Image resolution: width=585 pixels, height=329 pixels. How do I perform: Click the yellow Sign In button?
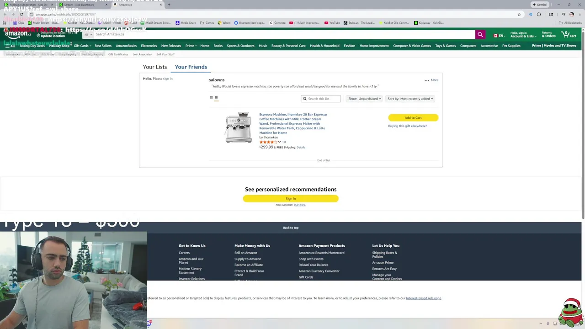pyautogui.click(x=291, y=198)
